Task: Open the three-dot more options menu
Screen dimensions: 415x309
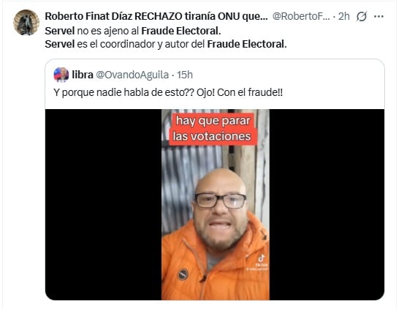Action: [x=378, y=16]
